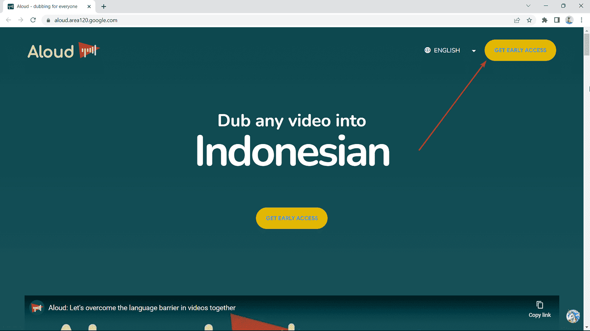Image resolution: width=590 pixels, height=331 pixels.
Task: Copy the video link via the copy icon
Action: point(539,305)
